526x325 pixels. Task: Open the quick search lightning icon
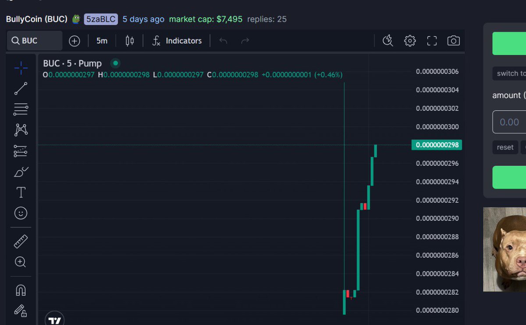pos(387,41)
